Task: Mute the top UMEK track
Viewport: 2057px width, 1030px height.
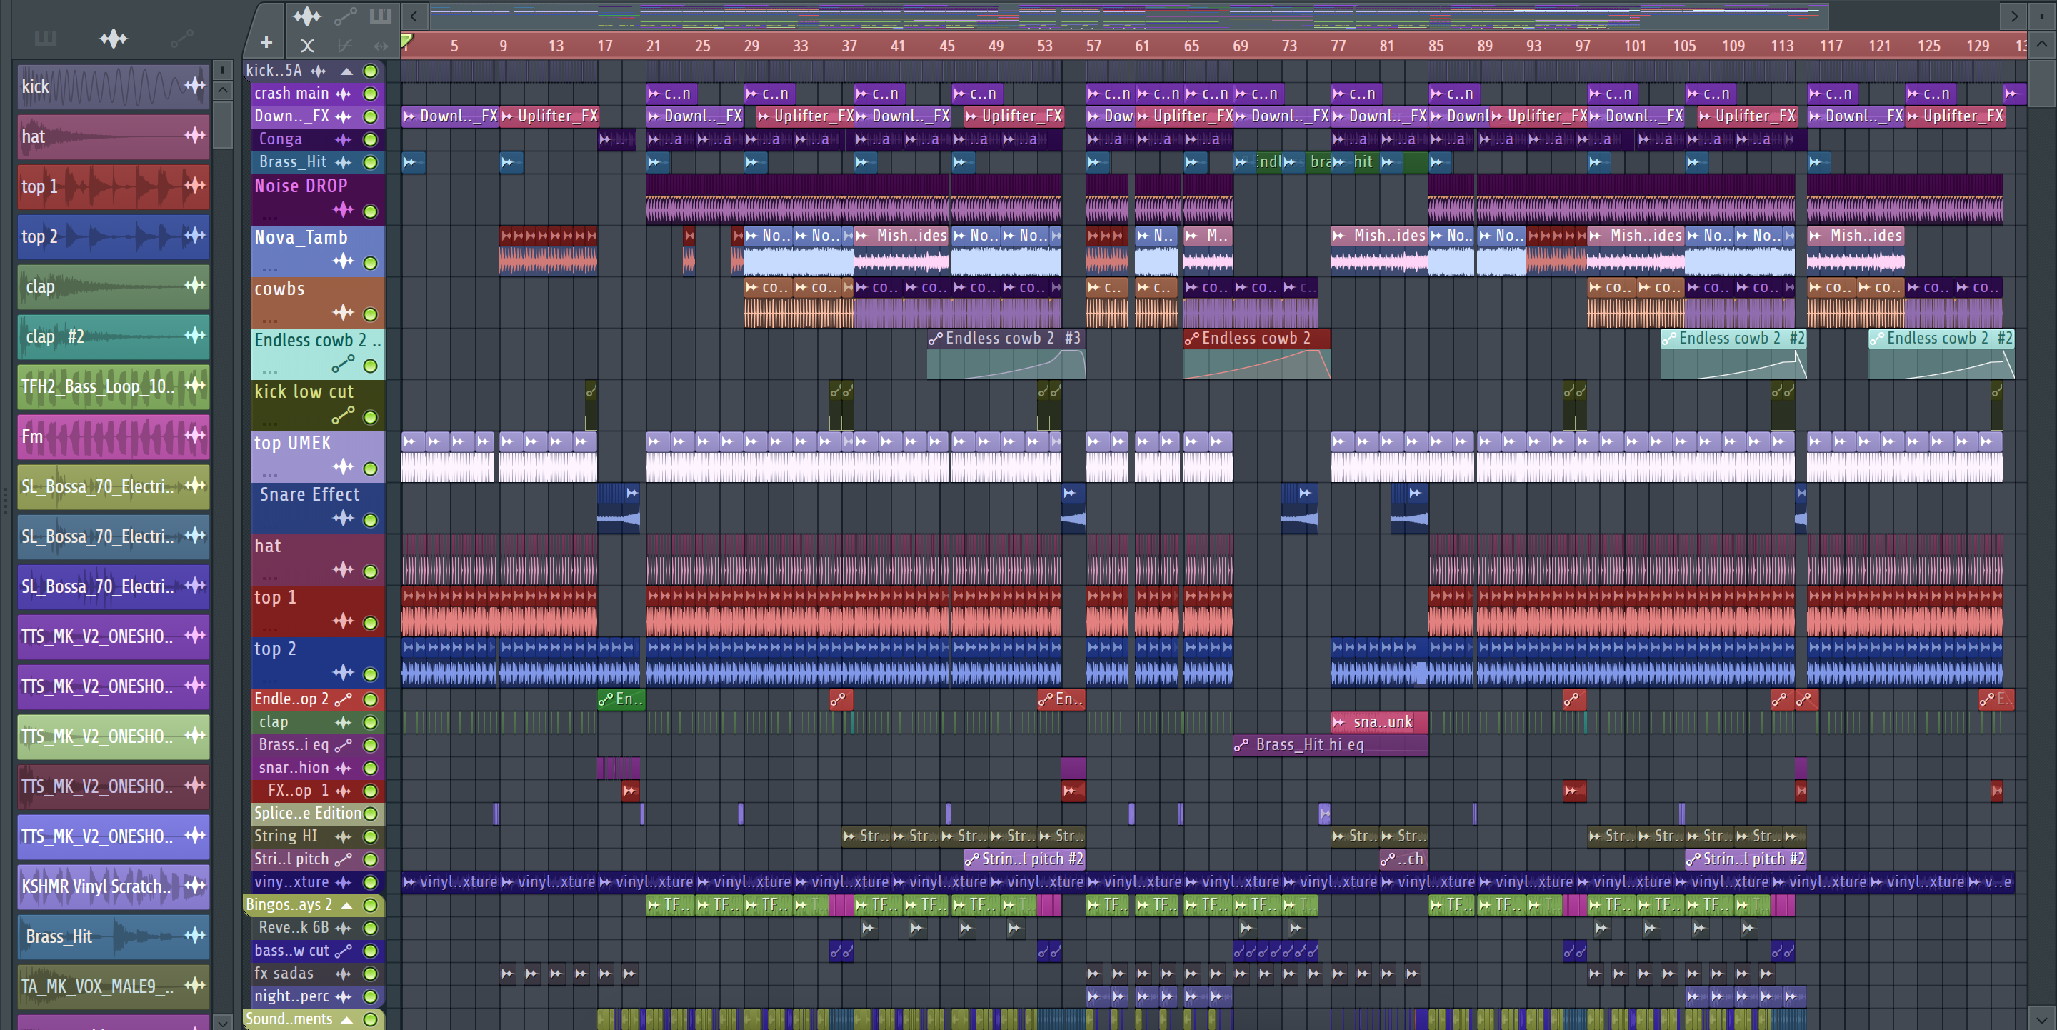Action: tap(371, 468)
